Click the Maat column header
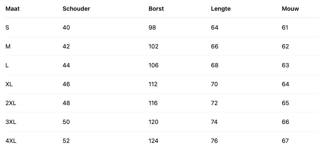This screenshot has height=151, width=323. point(12,9)
